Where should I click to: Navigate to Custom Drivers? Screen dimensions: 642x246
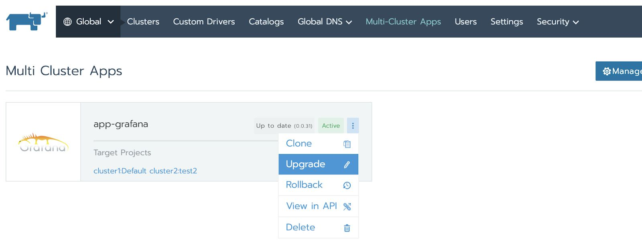[x=204, y=22]
